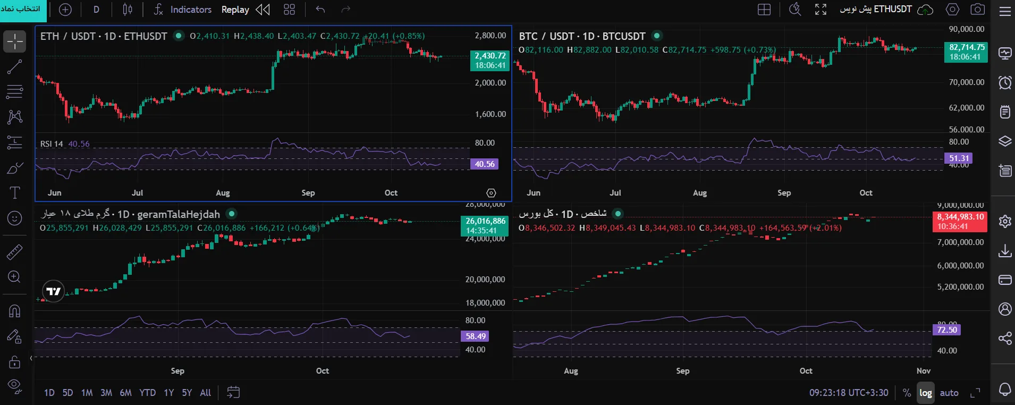
Task: Select the 3M time range tab
Action: [106, 393]
